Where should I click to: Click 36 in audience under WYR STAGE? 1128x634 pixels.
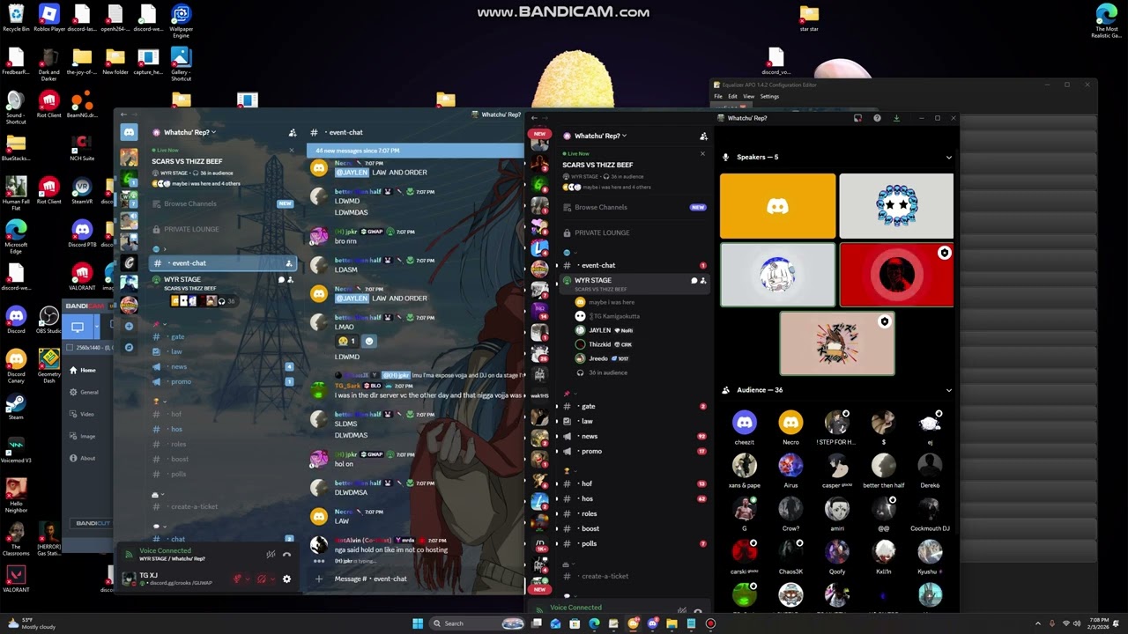608,373
